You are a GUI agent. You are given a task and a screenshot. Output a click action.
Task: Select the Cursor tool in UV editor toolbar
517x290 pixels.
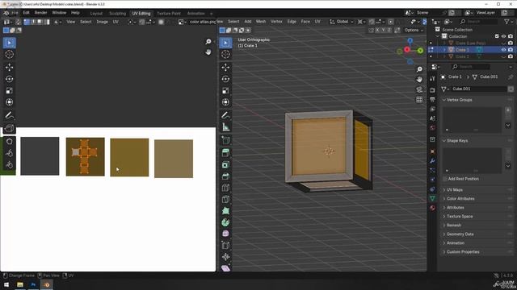click(9, 55)
